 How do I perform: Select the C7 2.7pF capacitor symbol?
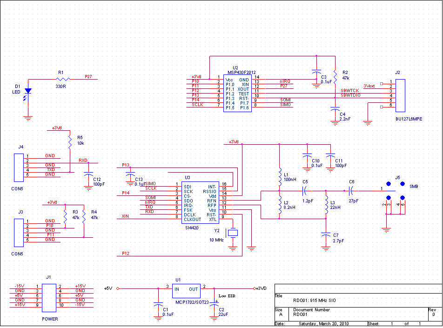(x=326, y=236)
